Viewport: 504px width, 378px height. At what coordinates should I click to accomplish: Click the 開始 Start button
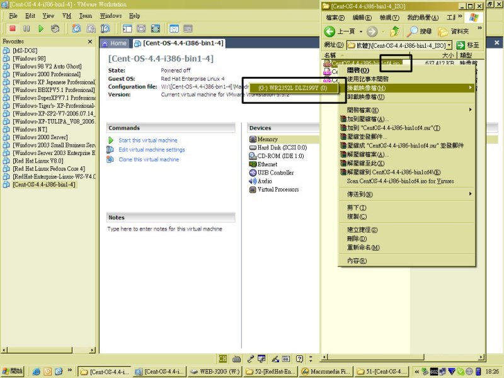point(13,371)
